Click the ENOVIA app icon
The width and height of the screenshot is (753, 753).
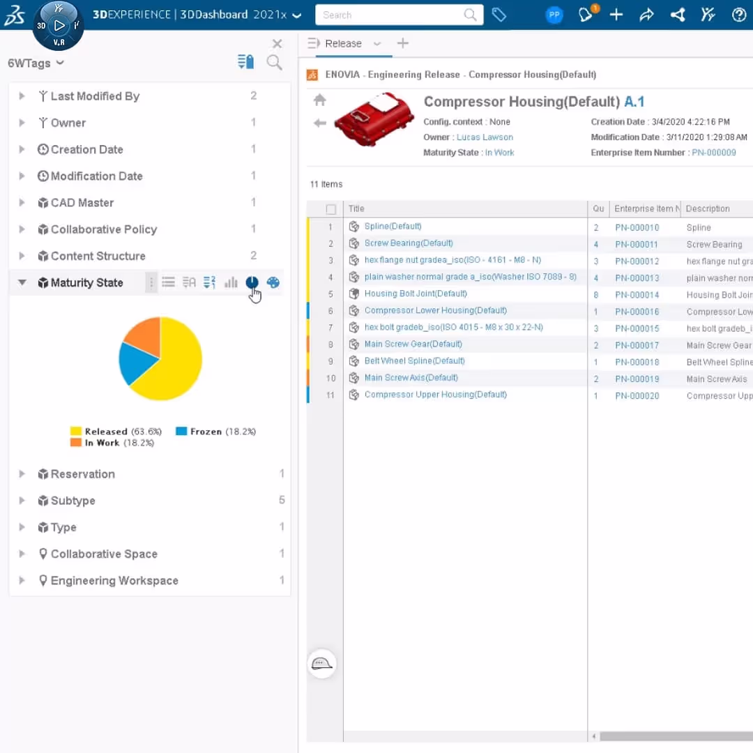tap(312, 75)
